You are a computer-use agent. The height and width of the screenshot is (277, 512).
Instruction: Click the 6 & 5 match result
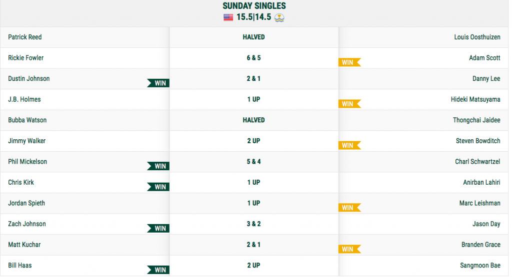click(x=253, y=58)
